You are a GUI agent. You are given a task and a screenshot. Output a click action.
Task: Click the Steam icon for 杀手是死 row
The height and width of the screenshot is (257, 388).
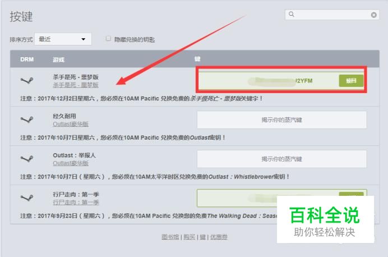pyautogui.click(x=27, y=80)
